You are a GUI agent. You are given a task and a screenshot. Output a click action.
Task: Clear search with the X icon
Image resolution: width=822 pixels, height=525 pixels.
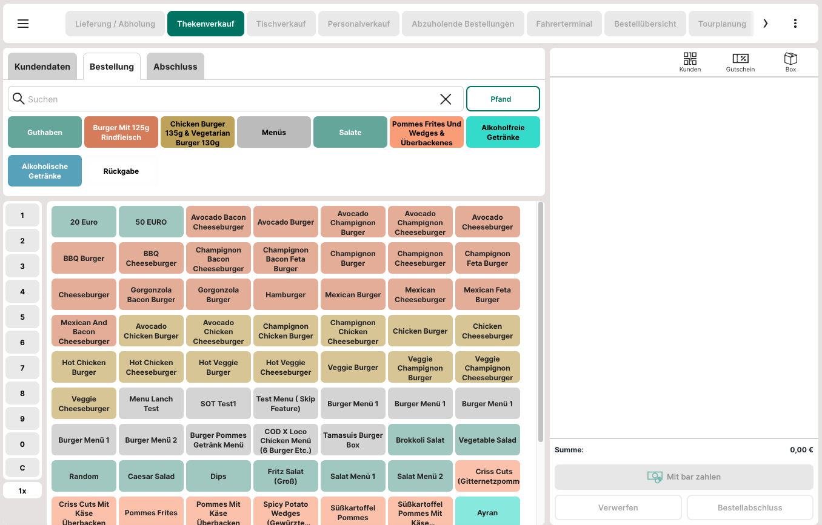tap(446, 99)
